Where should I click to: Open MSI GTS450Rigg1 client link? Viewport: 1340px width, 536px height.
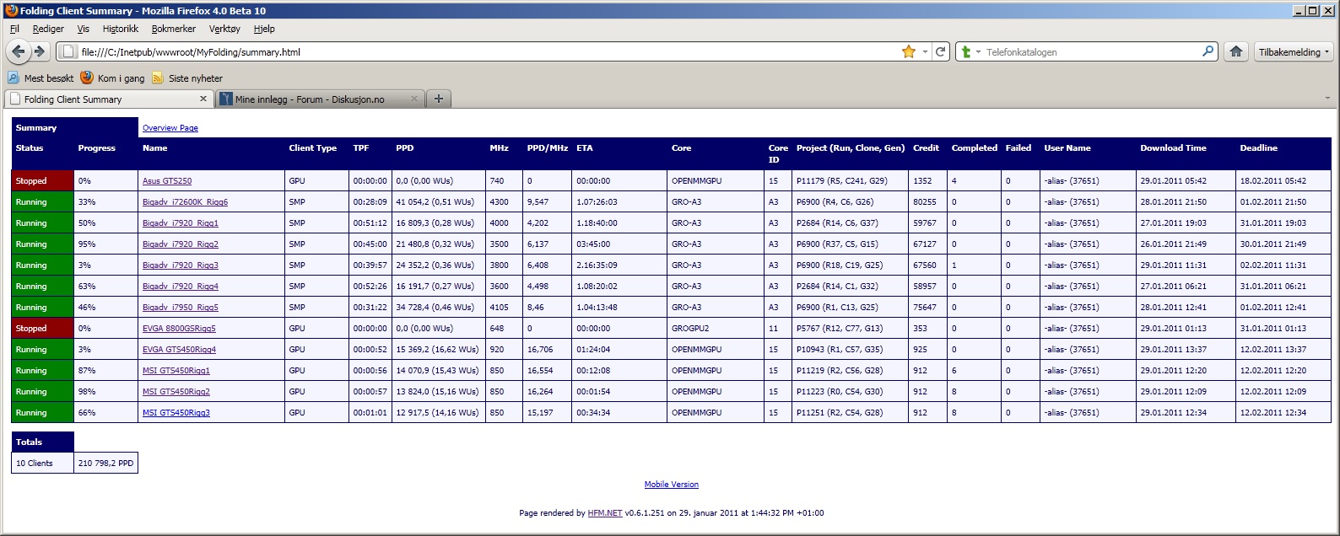coord(176,371)
